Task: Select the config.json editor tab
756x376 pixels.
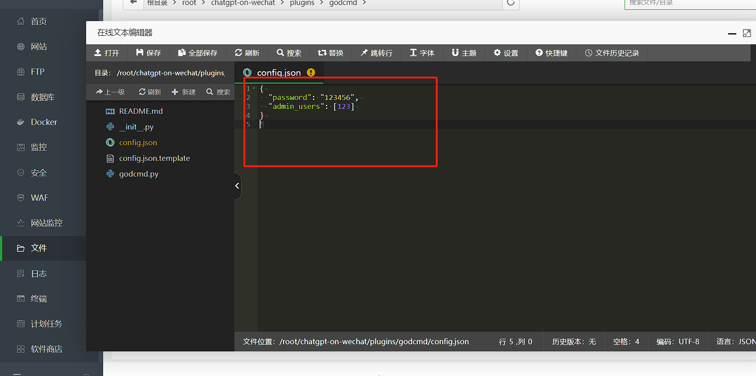Action: coord(278,73)
